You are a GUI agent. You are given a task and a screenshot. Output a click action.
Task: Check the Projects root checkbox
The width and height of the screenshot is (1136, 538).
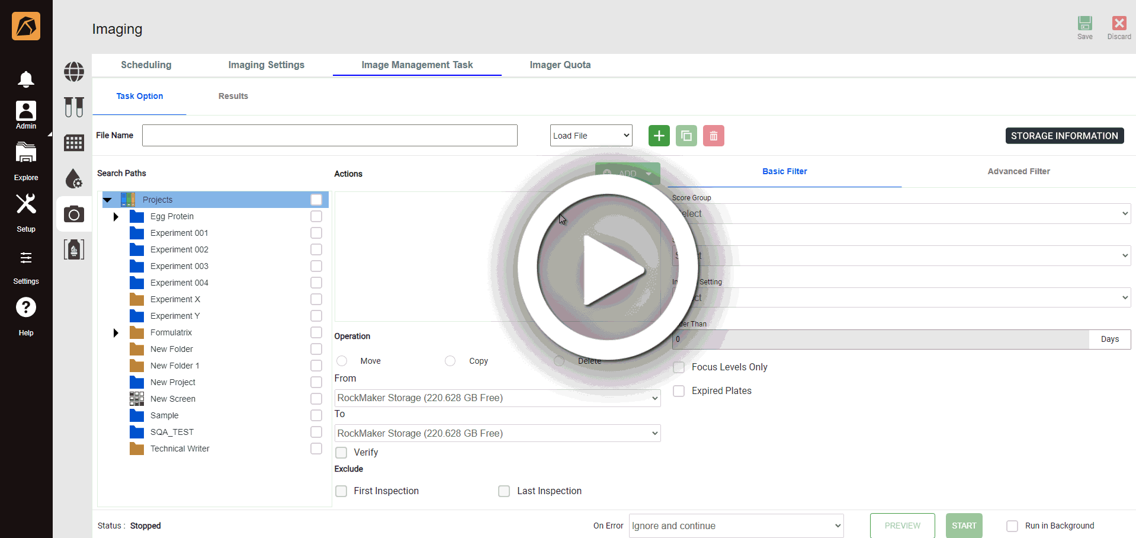coord(316,200)
